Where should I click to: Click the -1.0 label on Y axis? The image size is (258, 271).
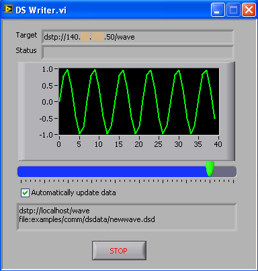coord(46,135)
